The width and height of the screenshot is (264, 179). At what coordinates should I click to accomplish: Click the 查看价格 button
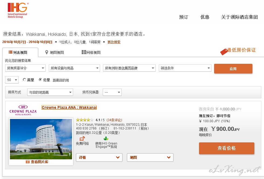[x=227, y=148]
